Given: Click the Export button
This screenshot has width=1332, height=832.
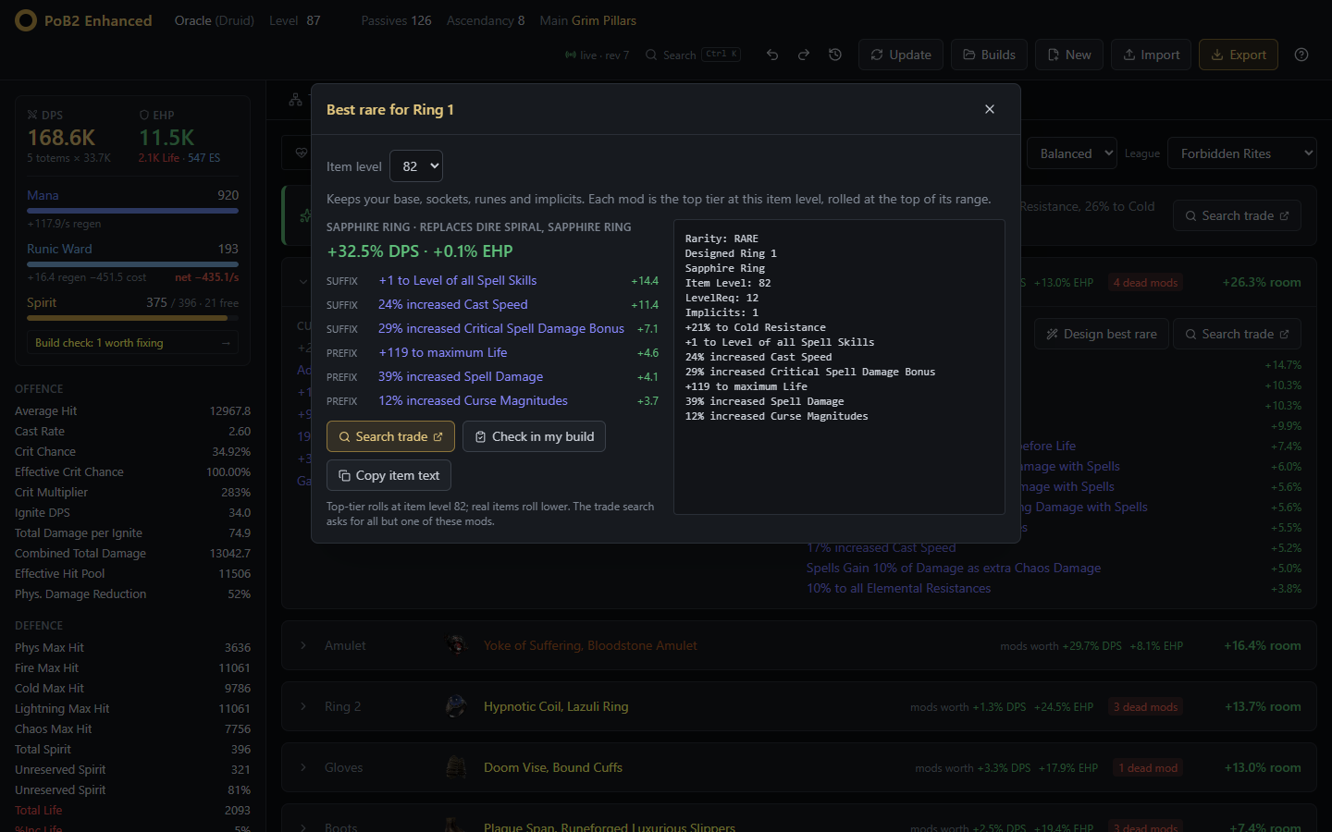Looking at the screenshot, I should point(1239,55).
